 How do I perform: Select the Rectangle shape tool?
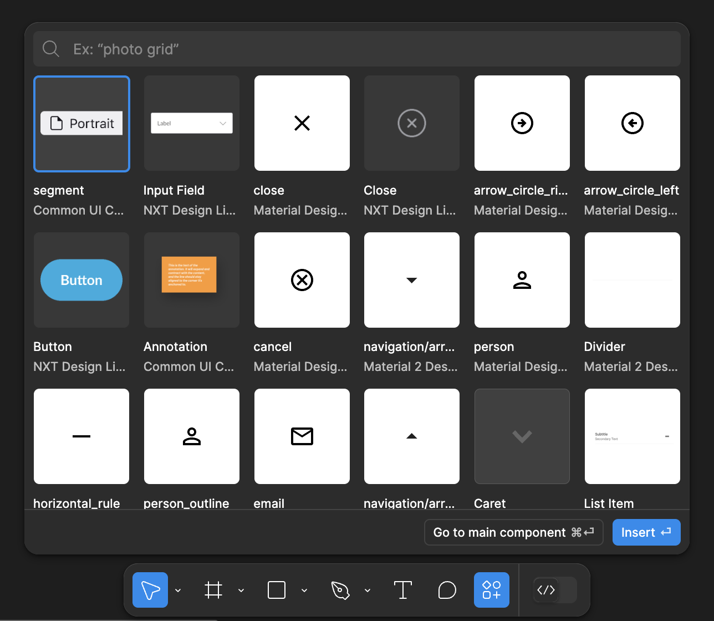point(277,590)
